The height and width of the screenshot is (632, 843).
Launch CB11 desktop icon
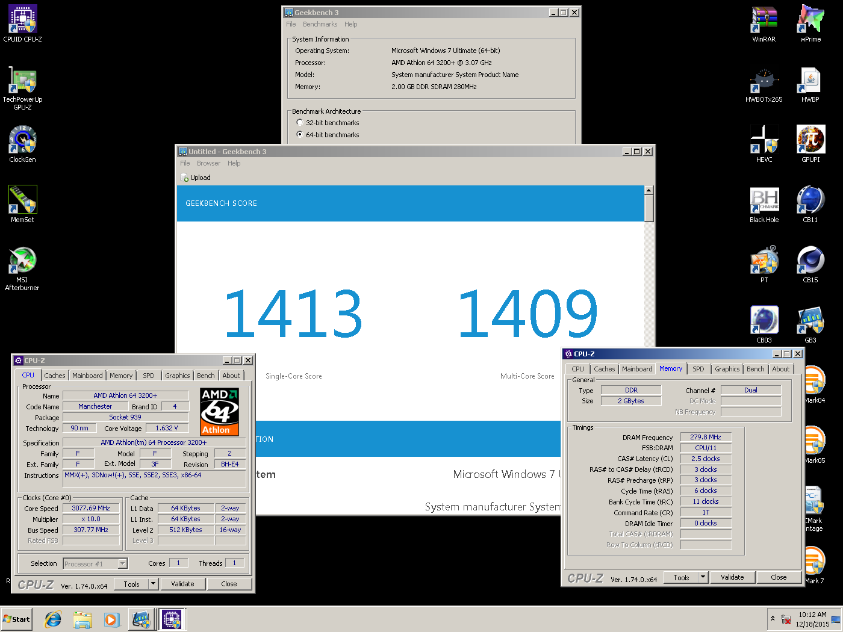click(810, 205)
